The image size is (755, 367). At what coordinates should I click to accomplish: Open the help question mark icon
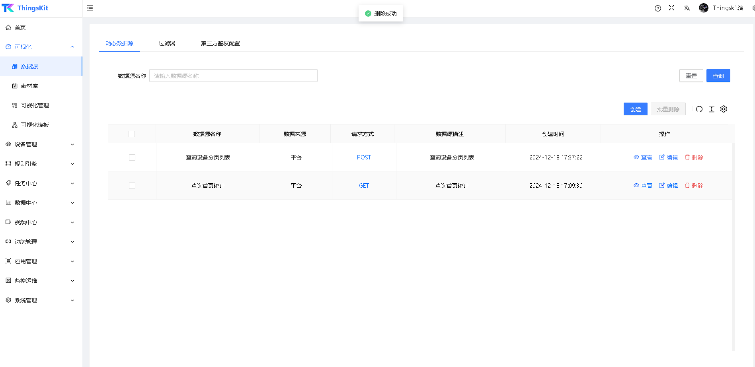click(658, 8)
